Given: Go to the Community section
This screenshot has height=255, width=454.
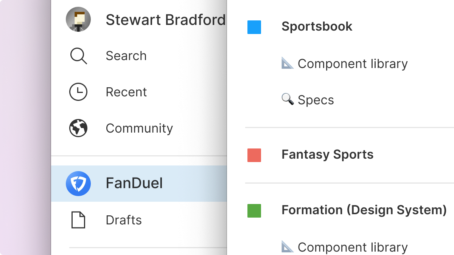Looking at the screenshot, I should point(139,128).
